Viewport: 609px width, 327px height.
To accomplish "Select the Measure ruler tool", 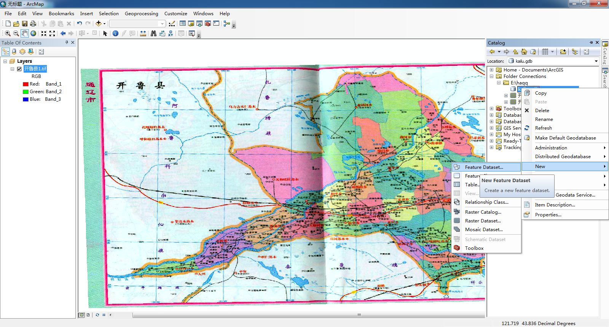I will [143, 33].
